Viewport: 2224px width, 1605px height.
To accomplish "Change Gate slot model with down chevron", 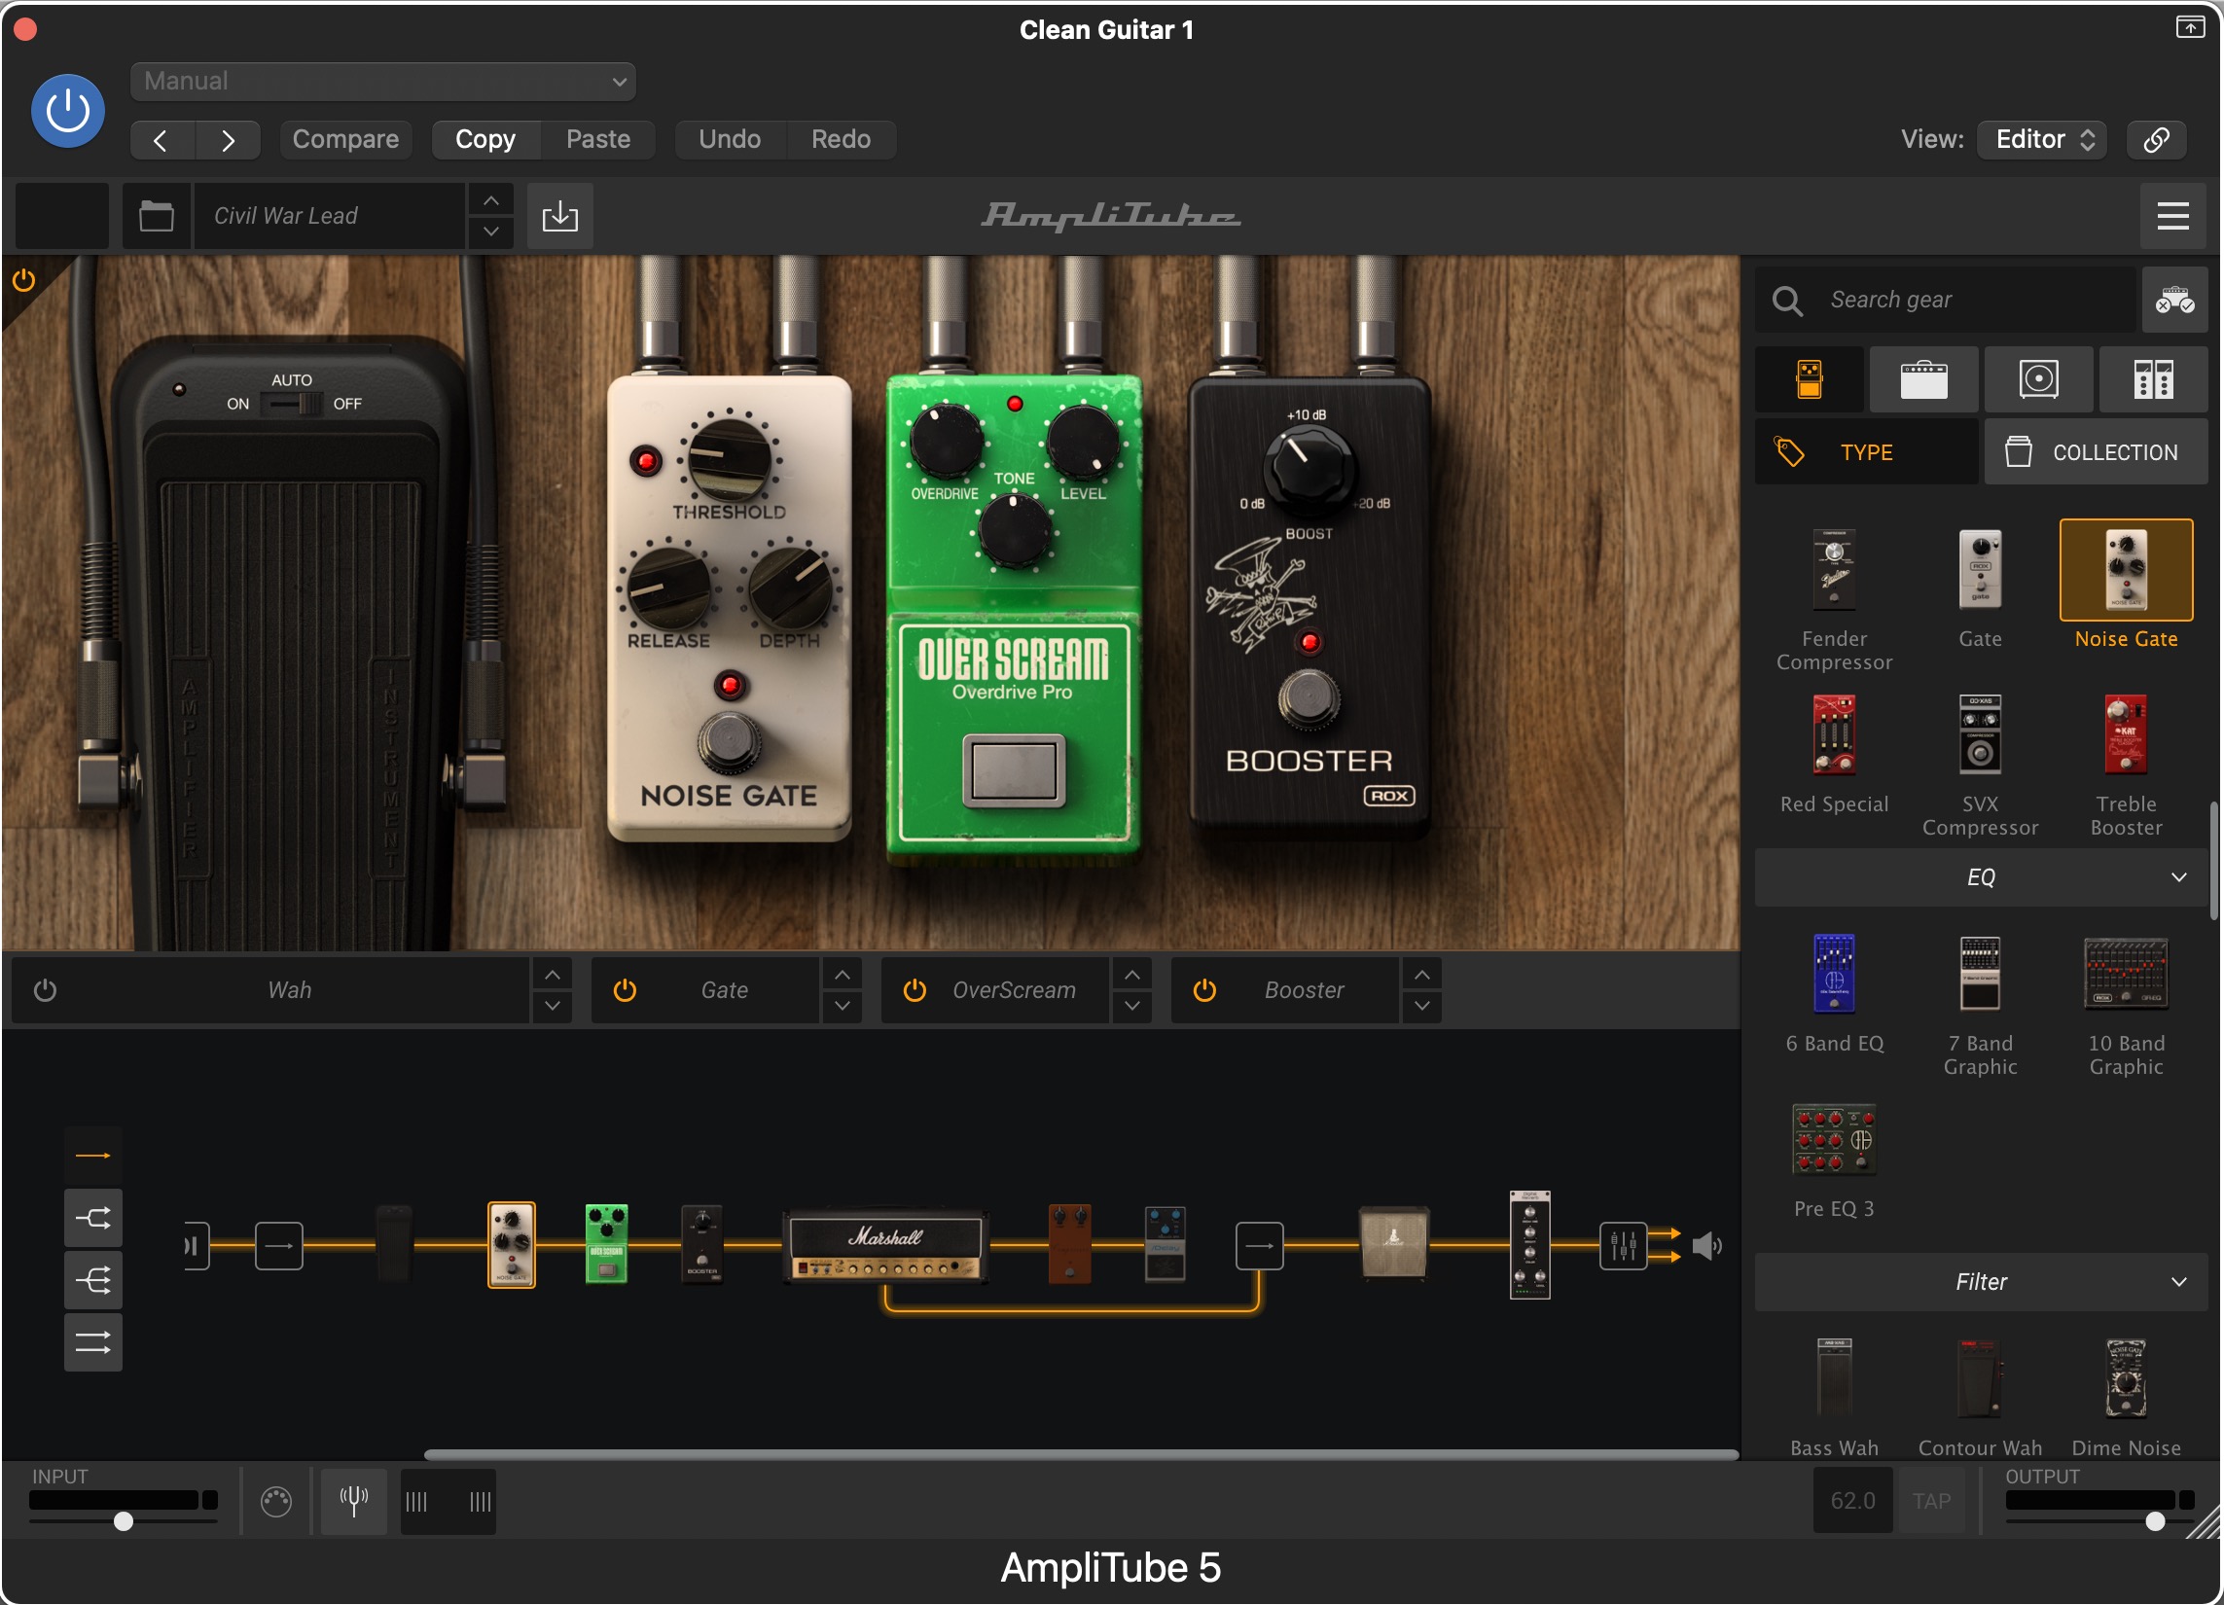I will coord(843,1006).
